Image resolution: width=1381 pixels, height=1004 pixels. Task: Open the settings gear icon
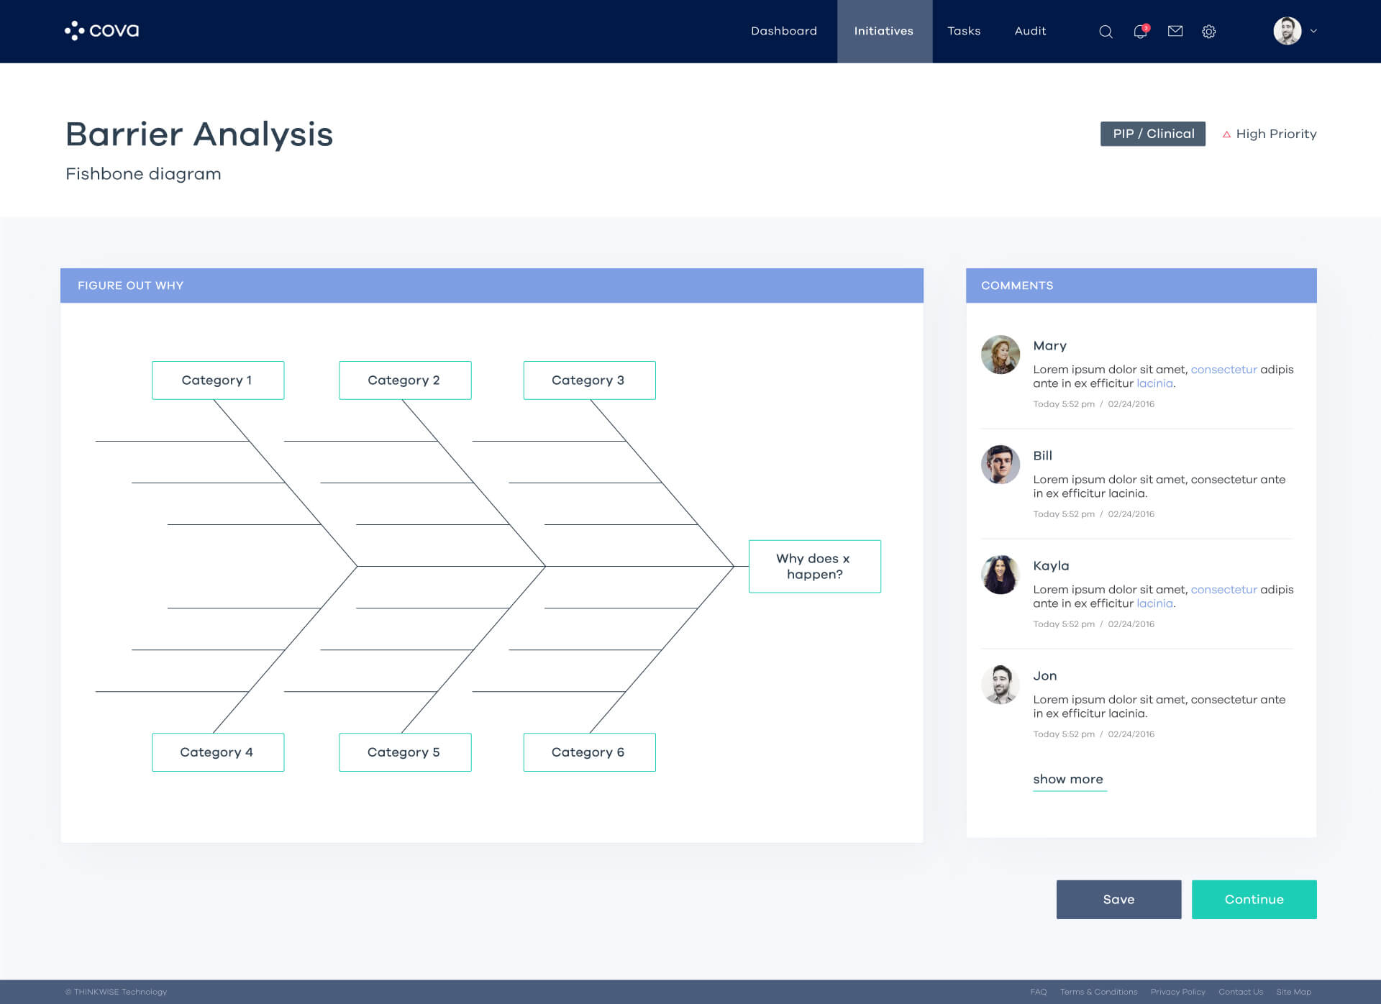click(x=1208, y=32)
